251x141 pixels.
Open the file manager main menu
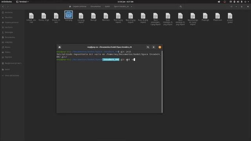(242, 7)
